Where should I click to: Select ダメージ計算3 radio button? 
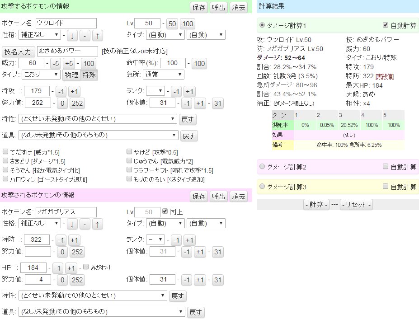click(x=262, y=186)
